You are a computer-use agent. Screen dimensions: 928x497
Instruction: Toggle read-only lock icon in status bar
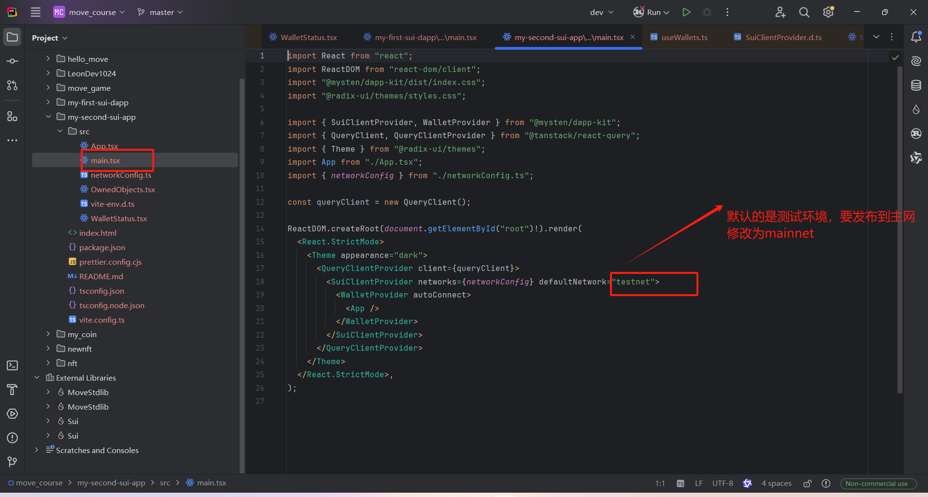(807, 483)
